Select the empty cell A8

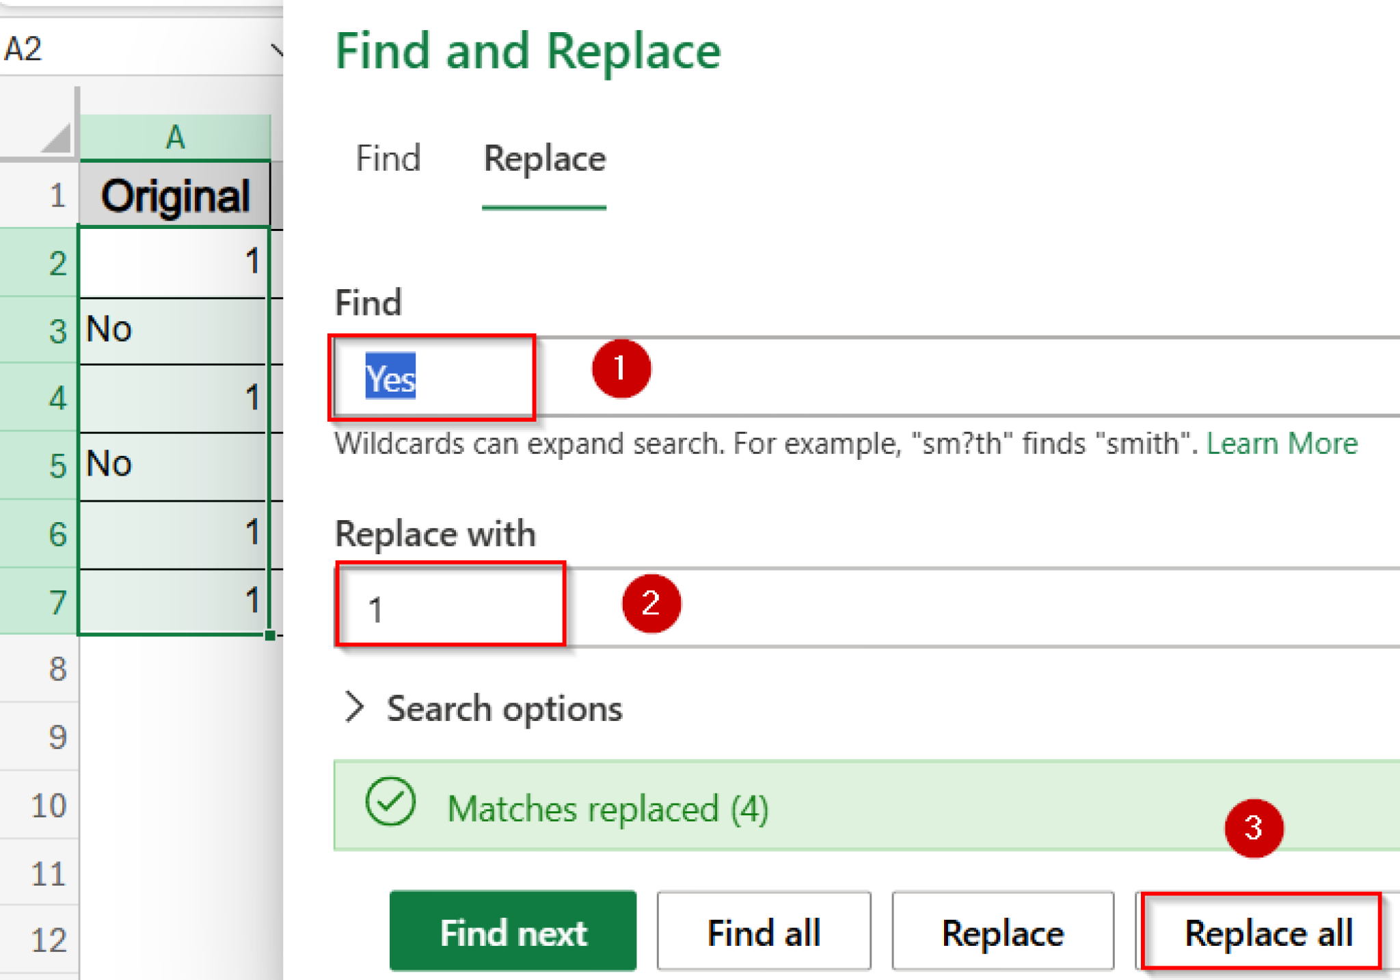[174, 668]
